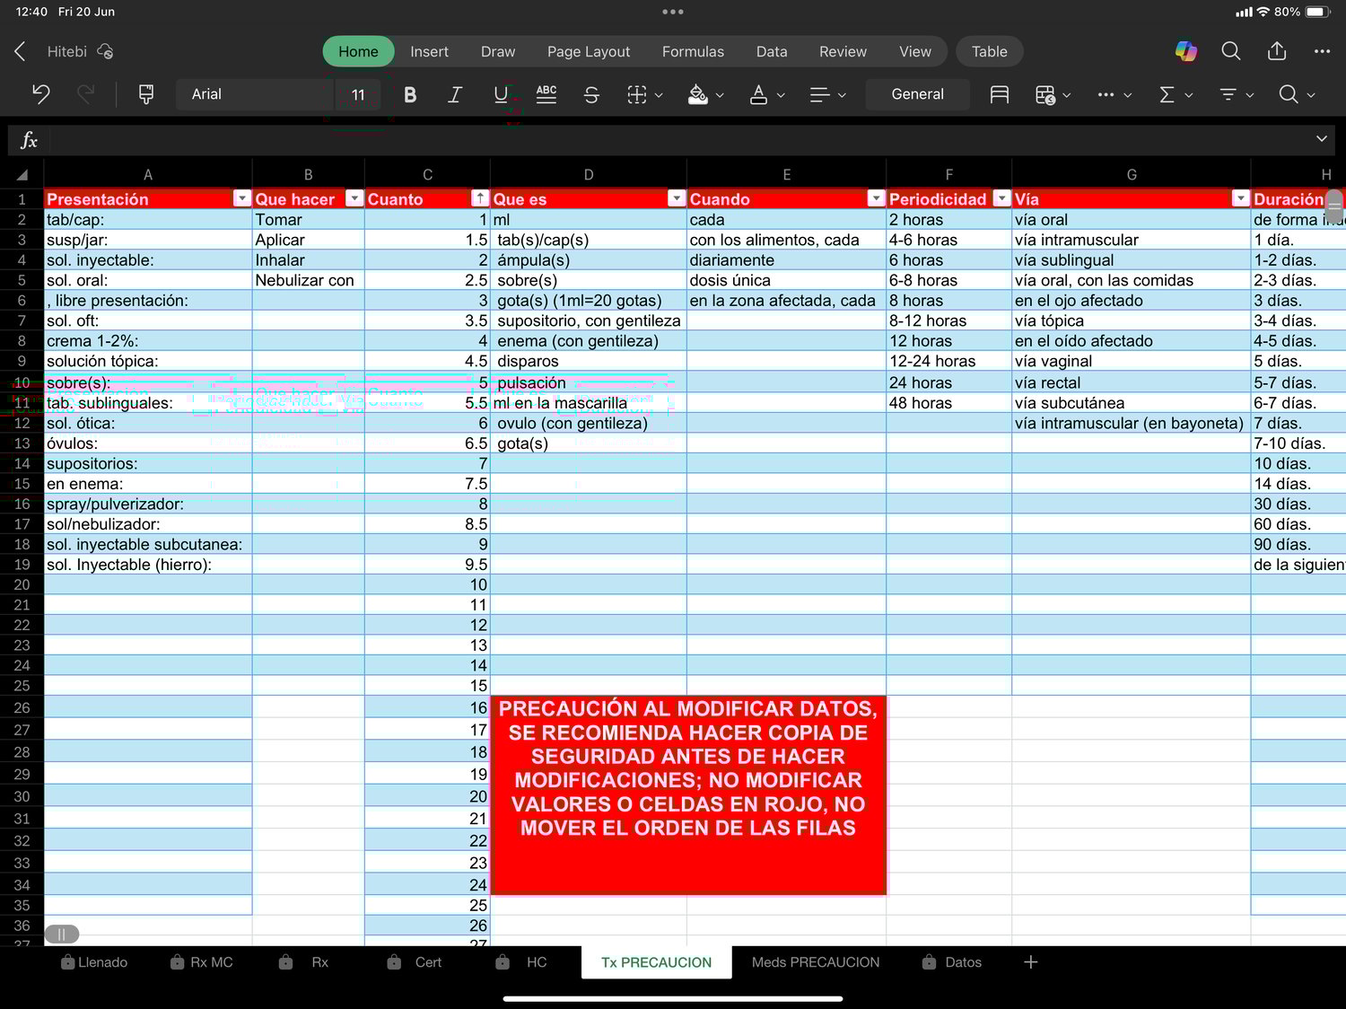Viewport: 1346px width, 1009px height.
Task: Open the Que hacer column filter
Action: 354,198
